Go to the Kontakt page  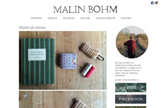(126, 18)
